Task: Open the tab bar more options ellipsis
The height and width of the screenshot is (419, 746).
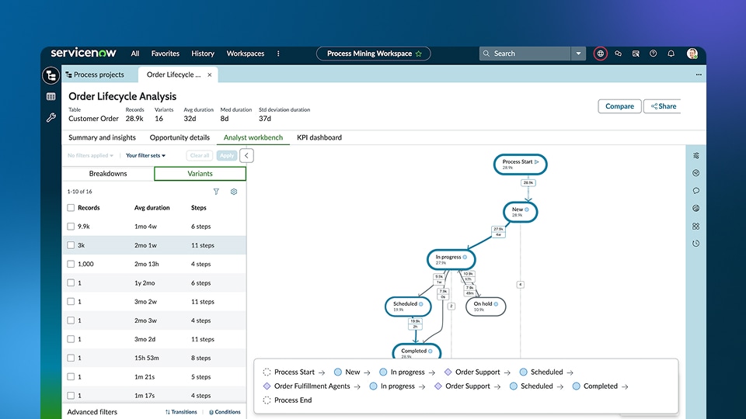Action: (699, 74)
